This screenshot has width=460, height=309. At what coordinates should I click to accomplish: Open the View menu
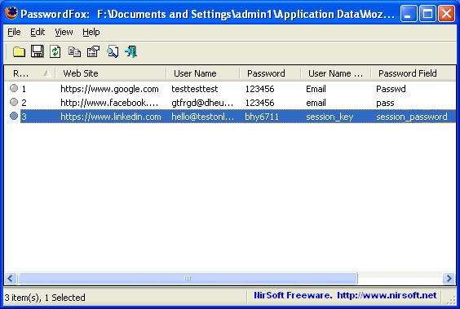pos(64,32)
